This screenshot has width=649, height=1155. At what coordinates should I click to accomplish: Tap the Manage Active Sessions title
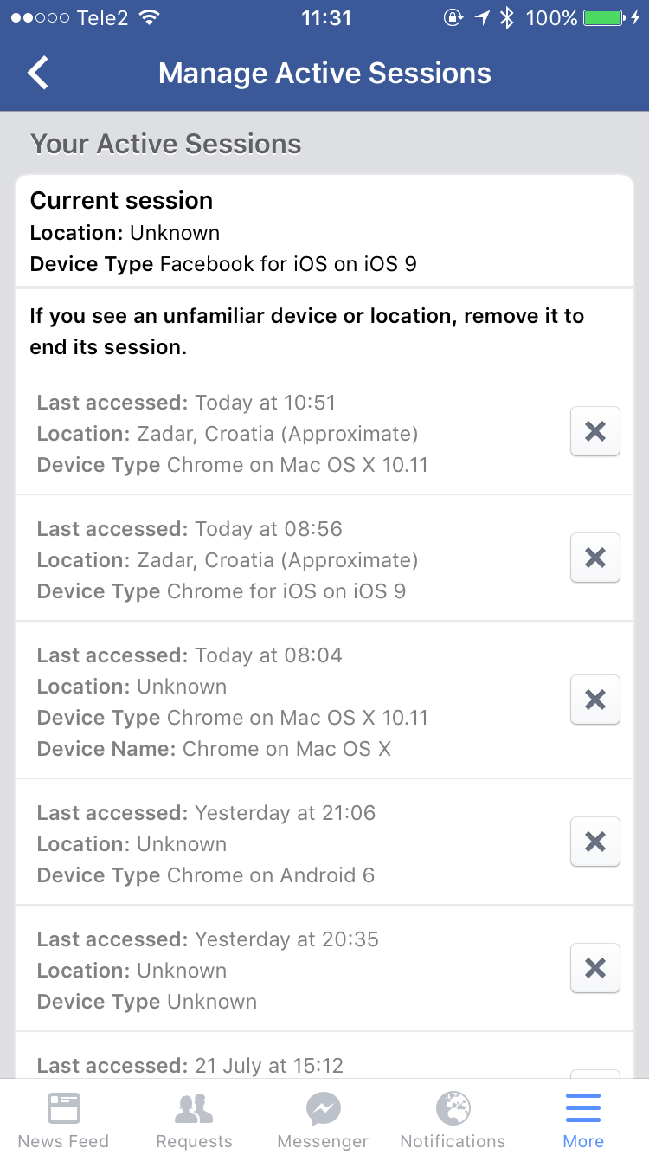tap(324, 74)
